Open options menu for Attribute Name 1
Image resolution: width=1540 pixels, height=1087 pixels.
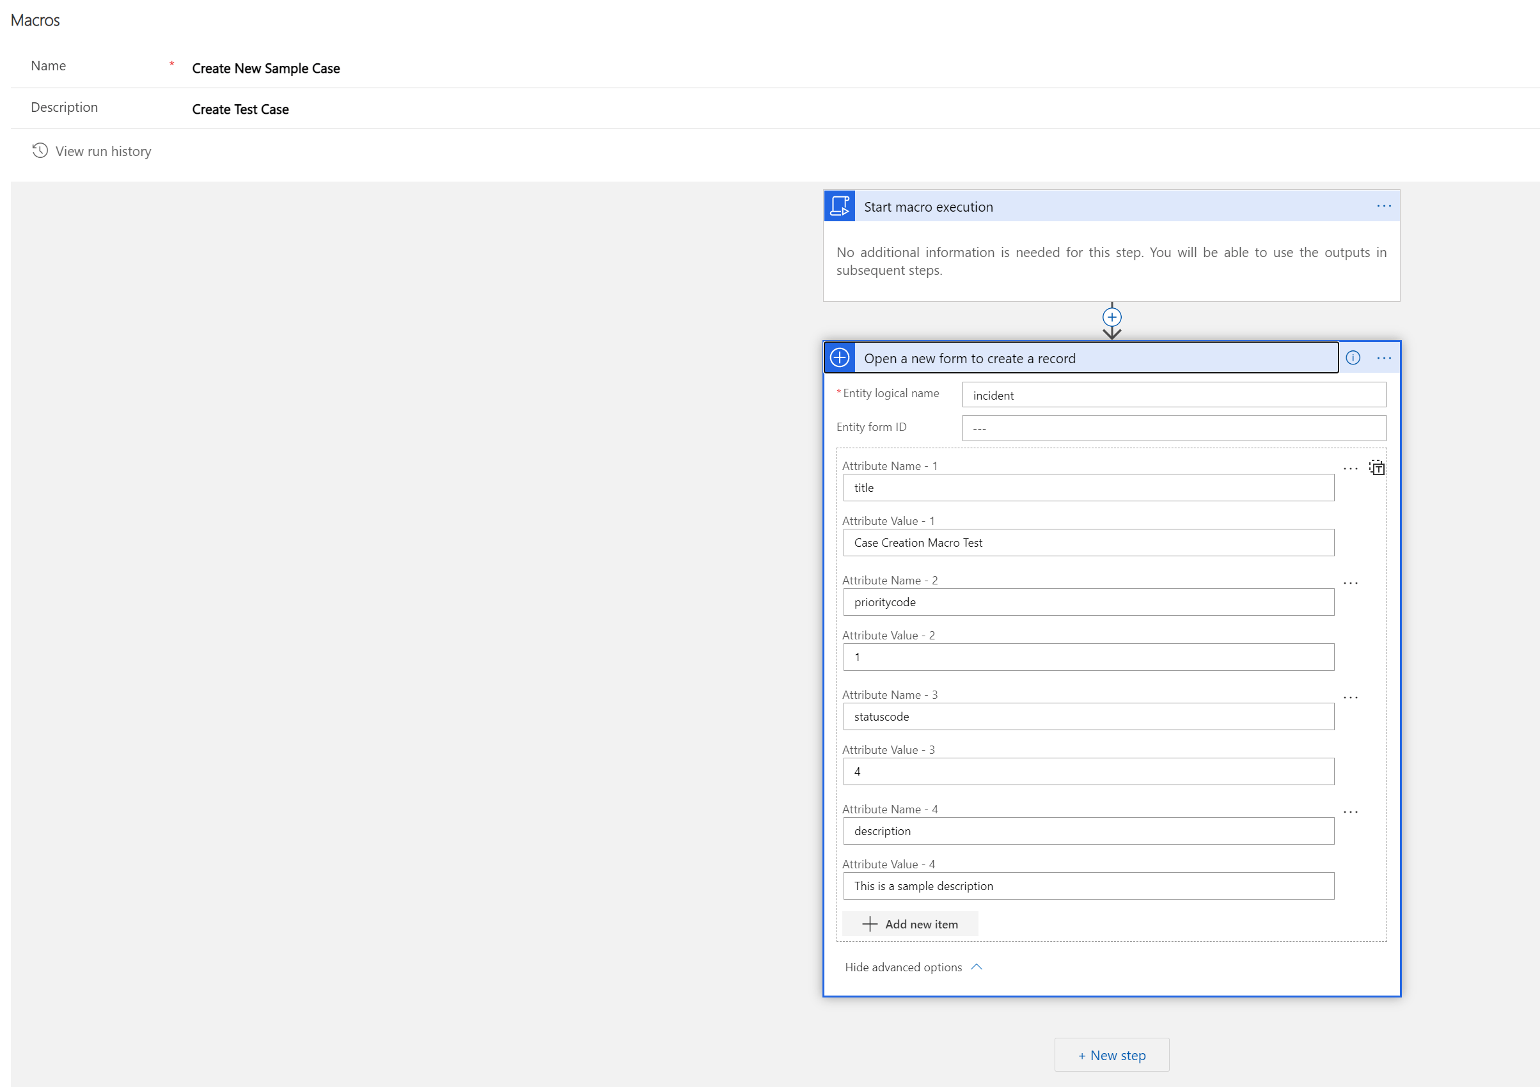tap(1350, 468)
